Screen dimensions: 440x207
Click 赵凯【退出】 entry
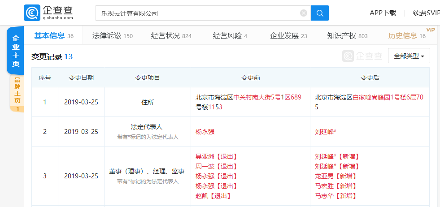click(x=213, y=196)
